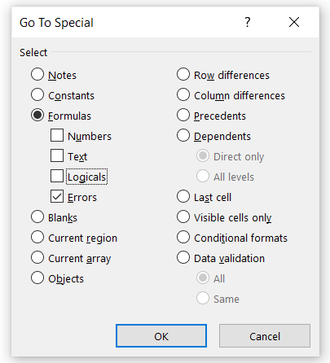
Task: Click the OK button
Action: [x=161, y=336]
